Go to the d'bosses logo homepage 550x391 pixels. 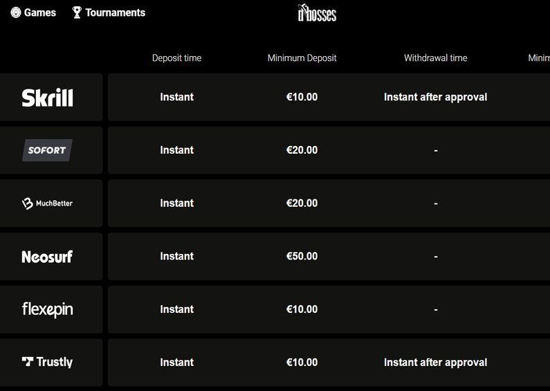click(x=317, y=13)
